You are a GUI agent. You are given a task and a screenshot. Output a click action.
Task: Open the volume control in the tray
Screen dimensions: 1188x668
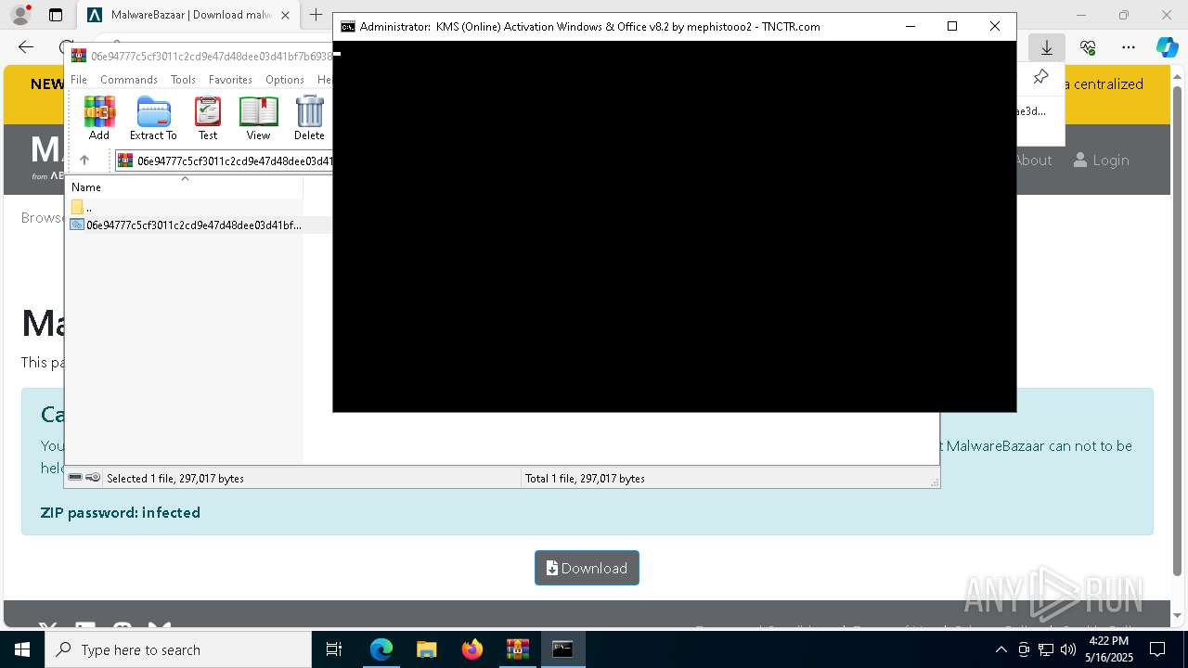click(1068, 649)
